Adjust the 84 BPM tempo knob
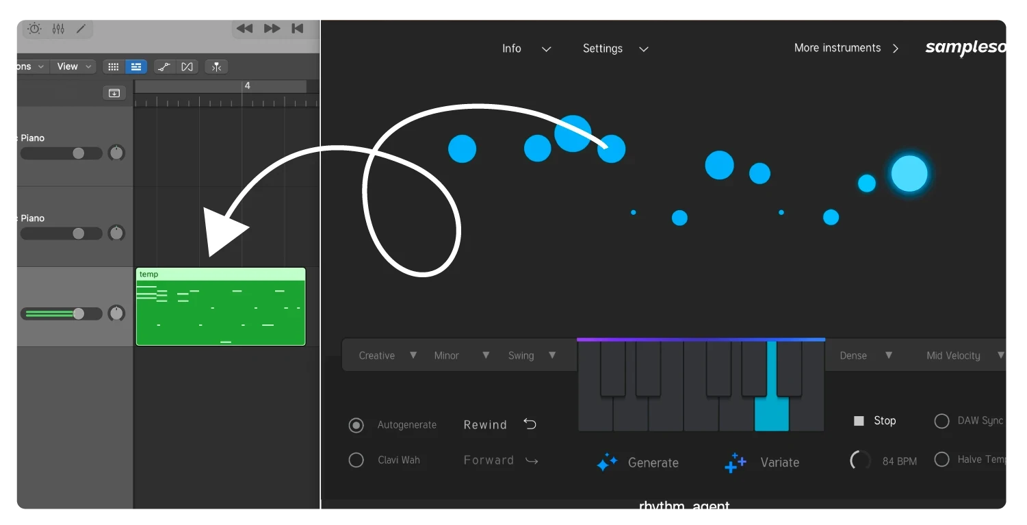This screenshot has width=1027, height=525. pos(860,461)
